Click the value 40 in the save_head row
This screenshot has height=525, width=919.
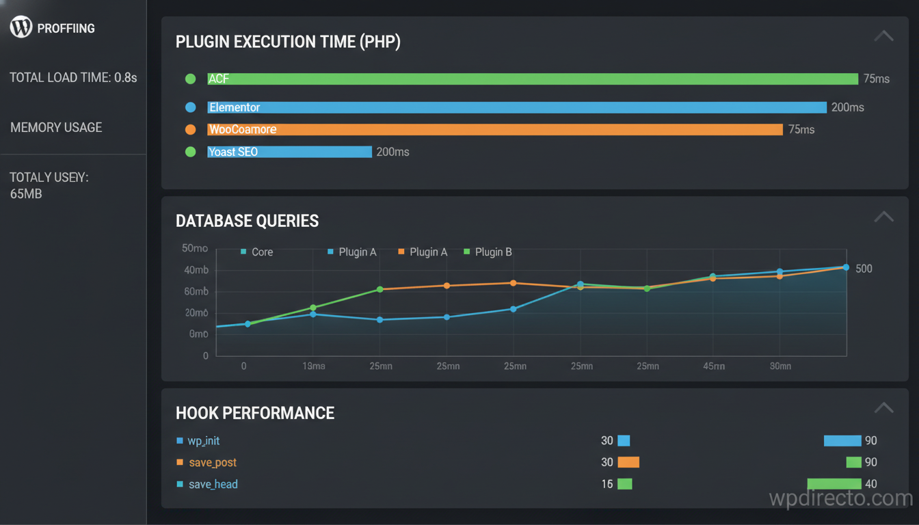[x=871, y=484]
